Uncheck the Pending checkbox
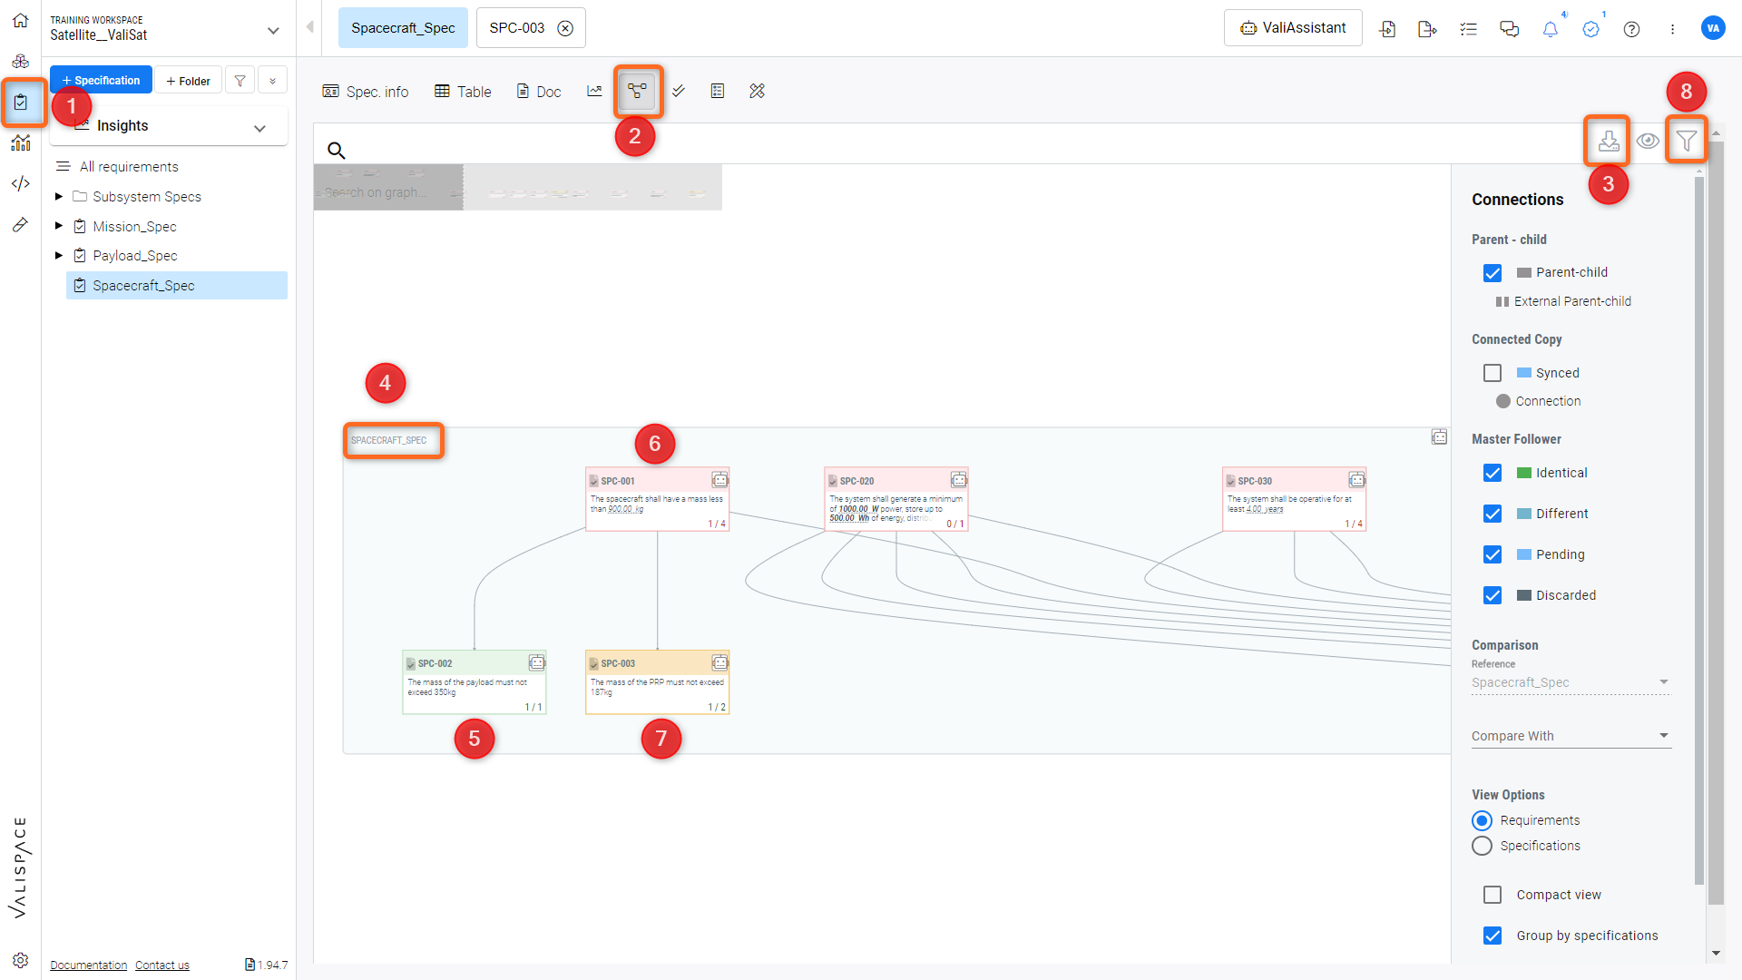Screen dimensions: 1742x980 (1492, 554)
